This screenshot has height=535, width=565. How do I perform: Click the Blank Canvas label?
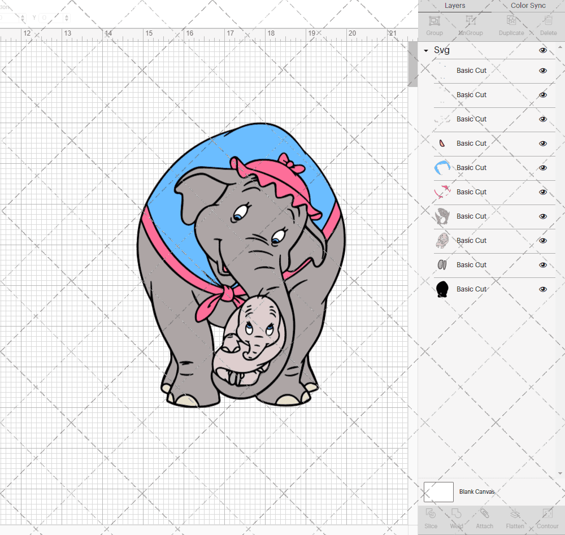tap(477, 491)
